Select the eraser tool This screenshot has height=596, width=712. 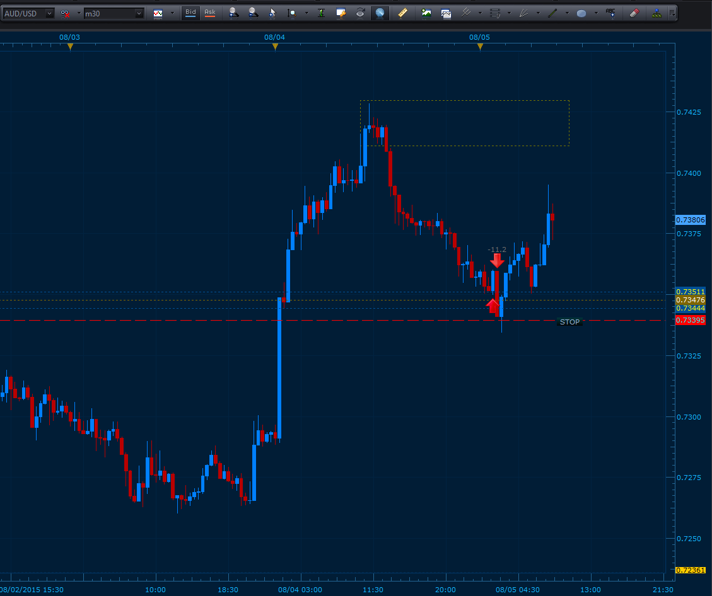(x=634, y=13)
